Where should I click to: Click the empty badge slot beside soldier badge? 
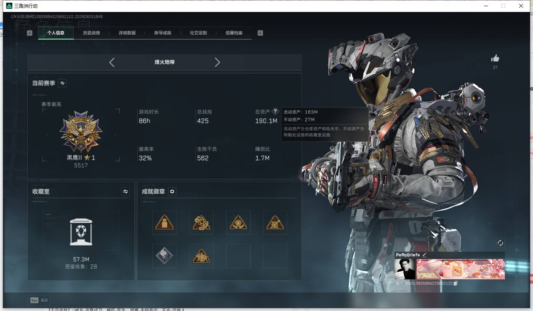pos(238,256)
